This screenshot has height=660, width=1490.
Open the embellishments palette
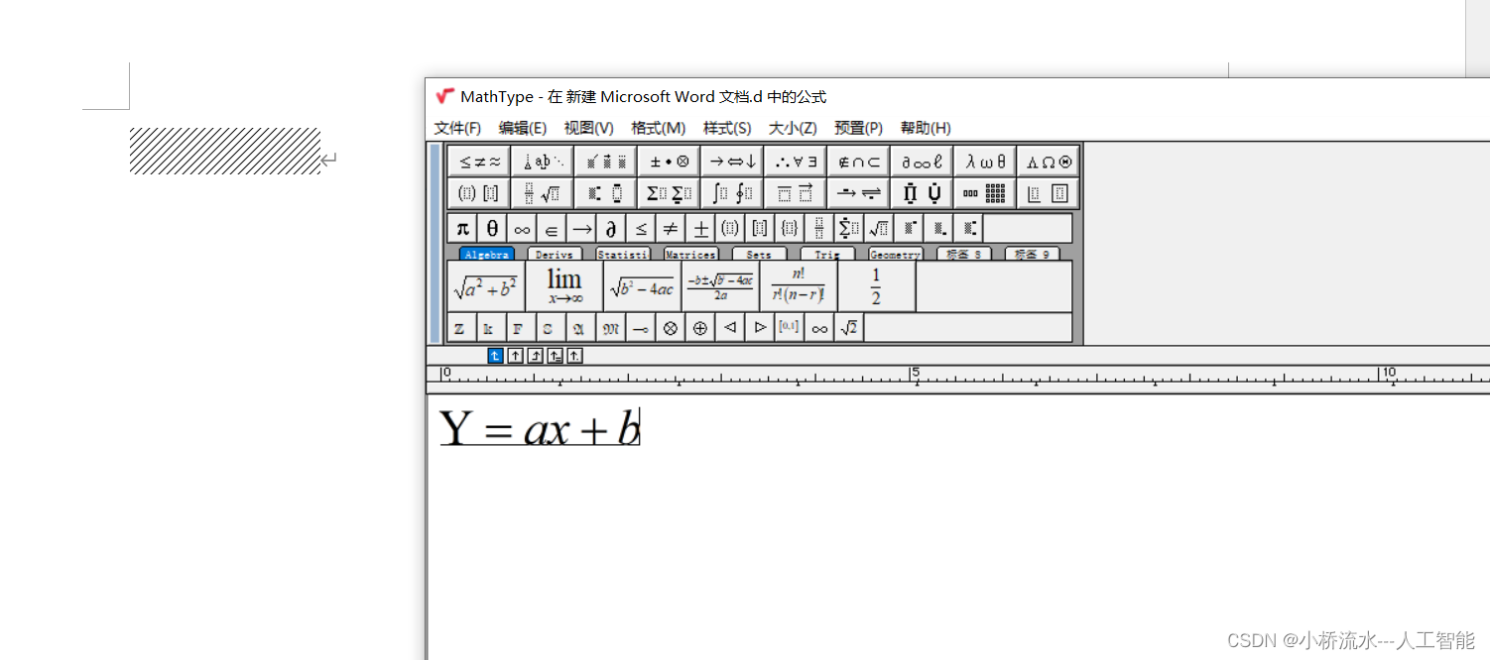[606, 162]
